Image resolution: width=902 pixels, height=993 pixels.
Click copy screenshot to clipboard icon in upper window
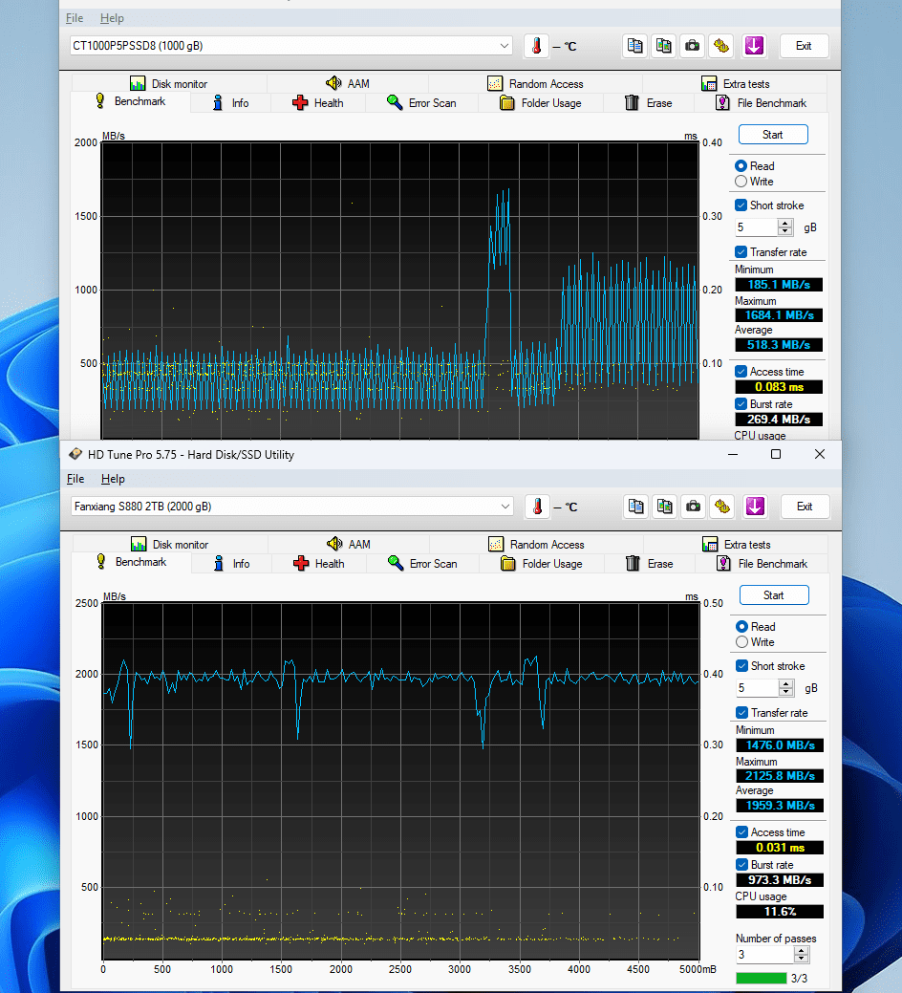coord(663,46)
